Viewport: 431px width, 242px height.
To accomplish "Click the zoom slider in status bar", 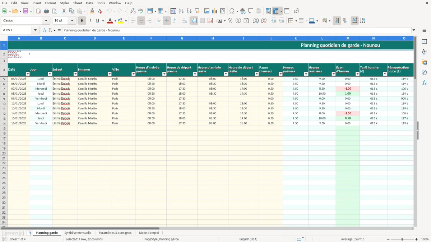I will click(x=402, y=239).
